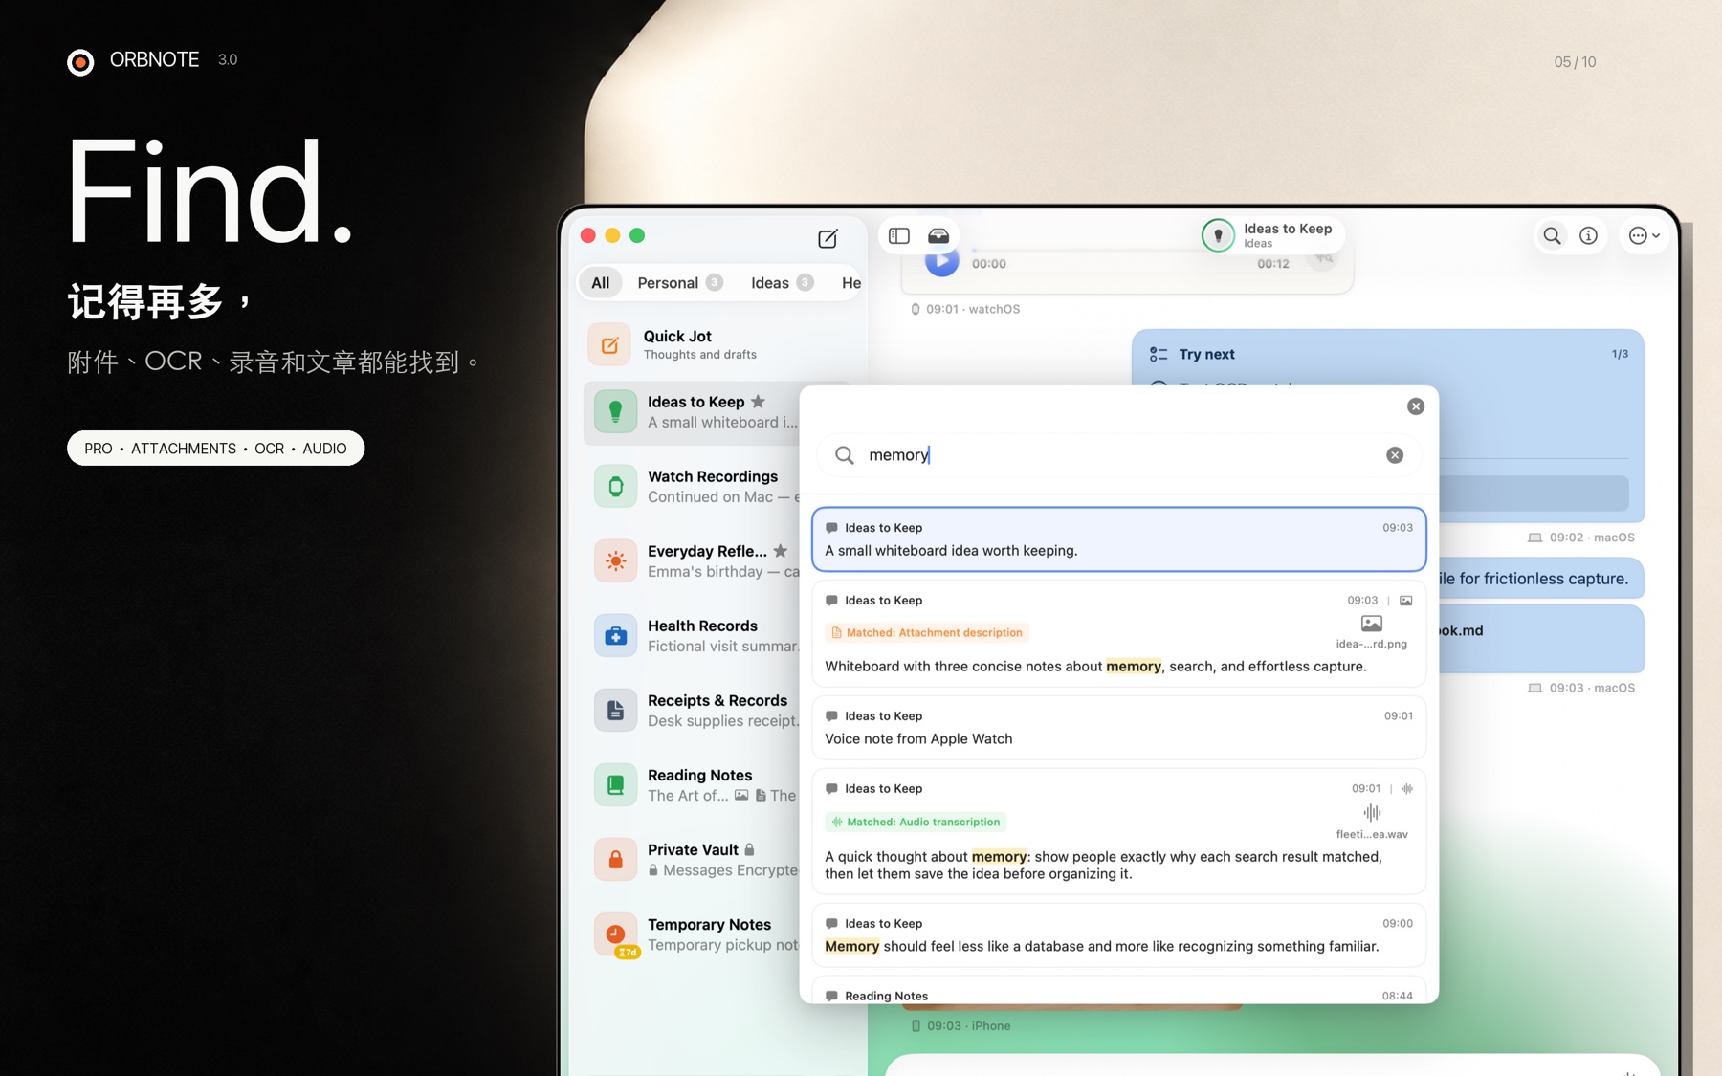
Task: Click the Watch Recordings watch icon
Action: click(x=615, y=487)
